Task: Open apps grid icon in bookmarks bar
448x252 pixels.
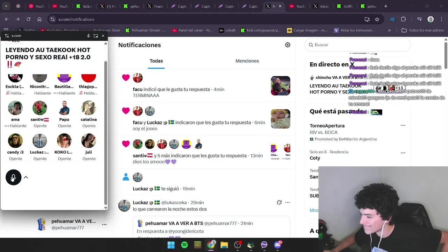Action: coord(6,30)
